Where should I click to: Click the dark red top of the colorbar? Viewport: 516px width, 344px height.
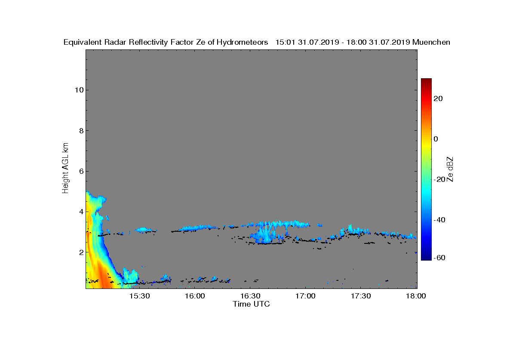click(x=426, y=82)
